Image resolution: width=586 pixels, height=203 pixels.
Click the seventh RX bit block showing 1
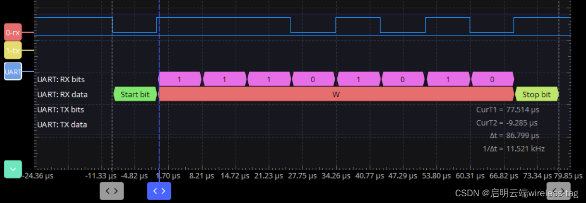448,79
